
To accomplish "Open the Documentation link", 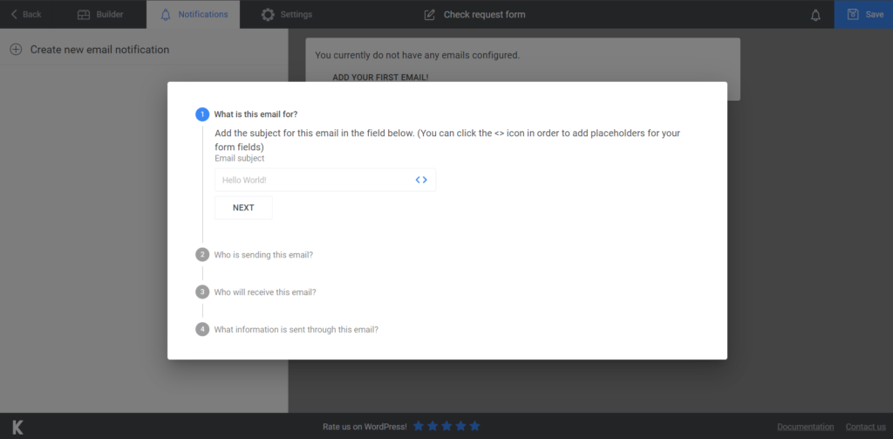I will pos(805,427).
